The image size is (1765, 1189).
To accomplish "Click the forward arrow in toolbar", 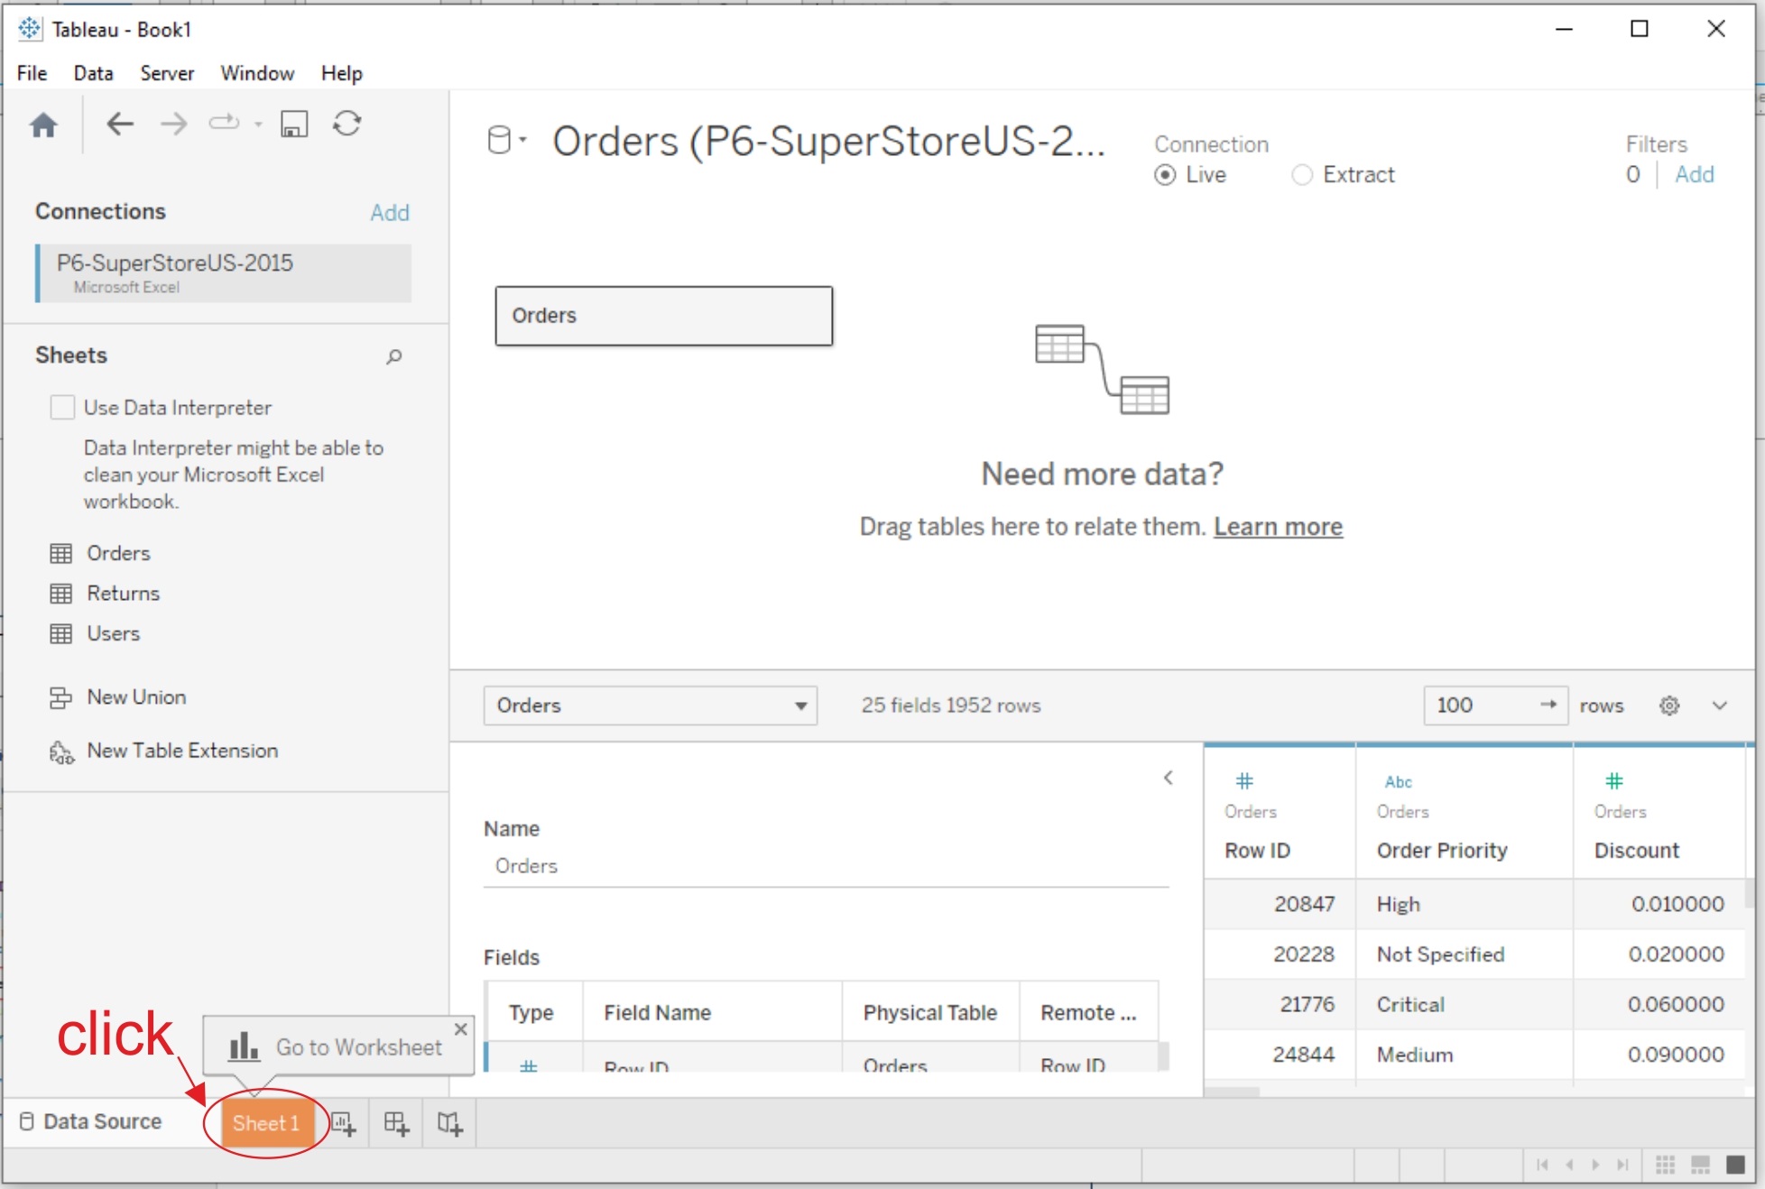I will click(x=173, y=124).
